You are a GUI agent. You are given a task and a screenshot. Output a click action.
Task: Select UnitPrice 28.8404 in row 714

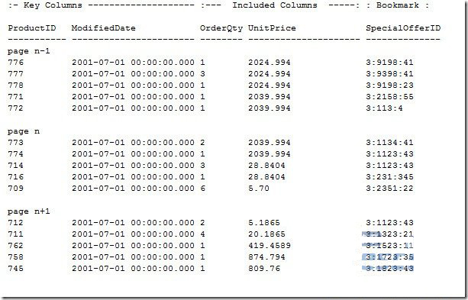tap(266, 166)
